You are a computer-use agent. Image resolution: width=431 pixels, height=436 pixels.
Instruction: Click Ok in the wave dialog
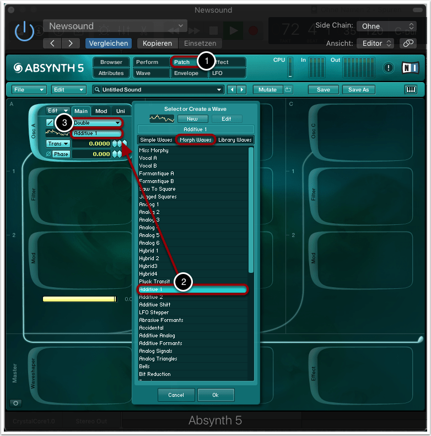(216, 395)
